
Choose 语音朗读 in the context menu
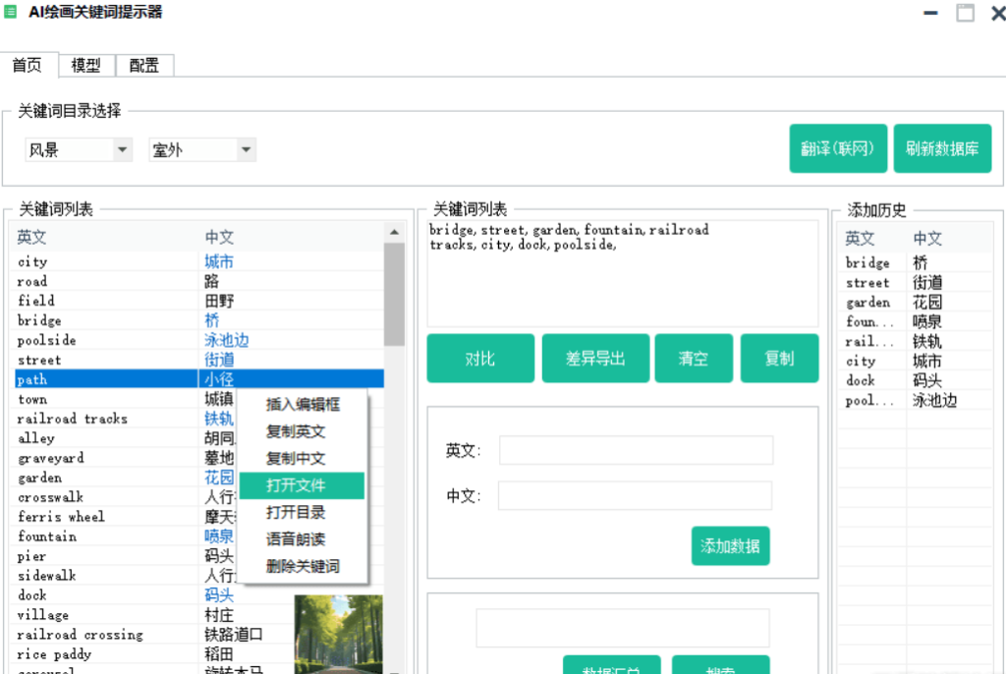pos(297,539)
